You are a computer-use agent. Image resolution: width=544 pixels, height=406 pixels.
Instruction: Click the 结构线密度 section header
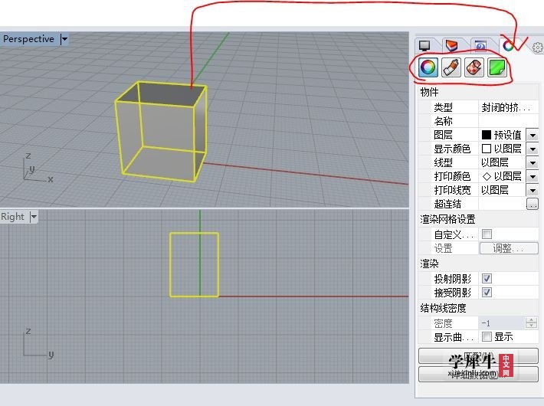click(x=443, y=308)
